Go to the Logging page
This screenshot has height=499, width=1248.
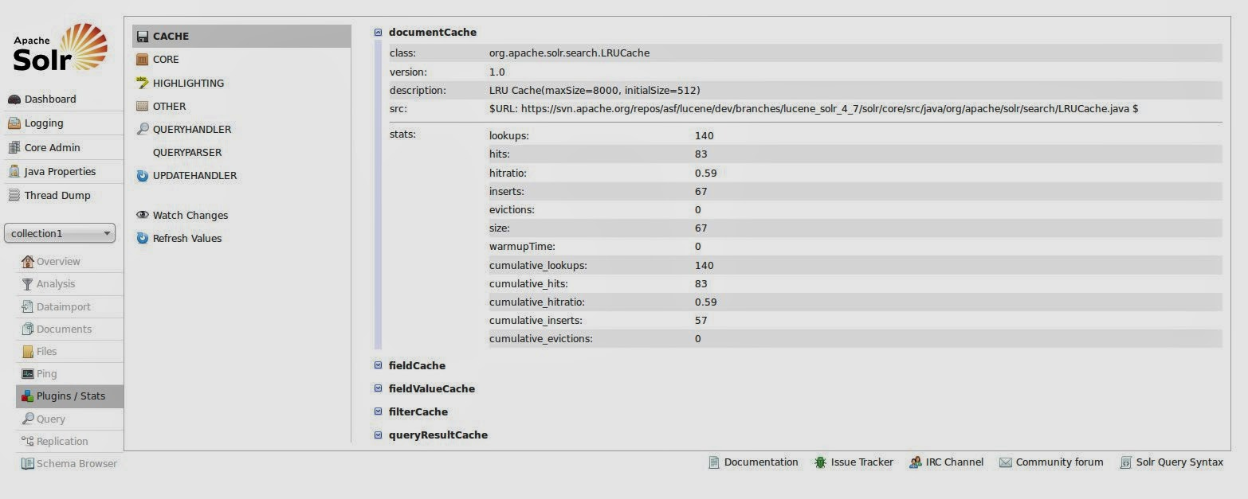pos(44,123)
